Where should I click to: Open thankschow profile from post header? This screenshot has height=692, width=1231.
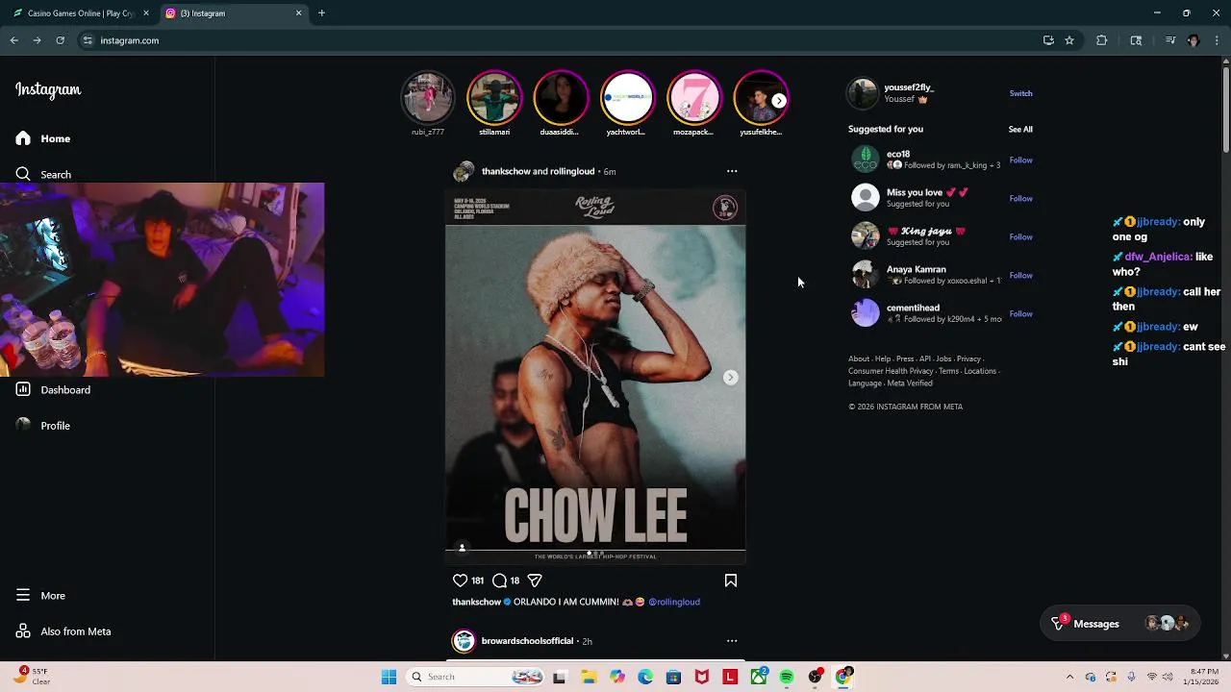click(x=506, y=171)
